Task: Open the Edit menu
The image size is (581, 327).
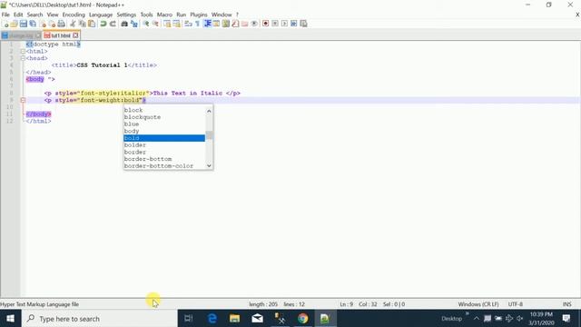Action: click(18, 15)
